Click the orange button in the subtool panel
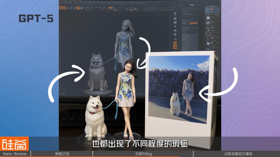 tap(193, 23)
